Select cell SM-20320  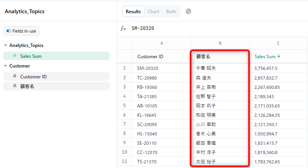pyautogui.click(x=162, y=68)
